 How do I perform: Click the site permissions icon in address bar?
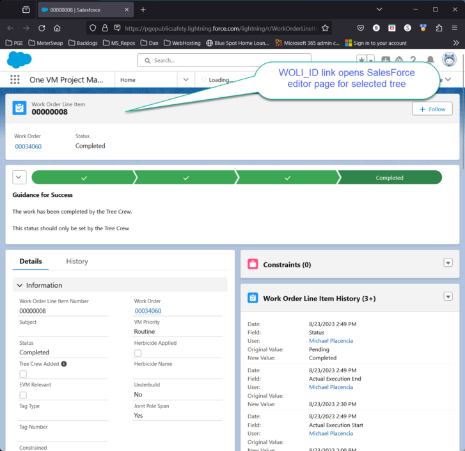(117, 28)
